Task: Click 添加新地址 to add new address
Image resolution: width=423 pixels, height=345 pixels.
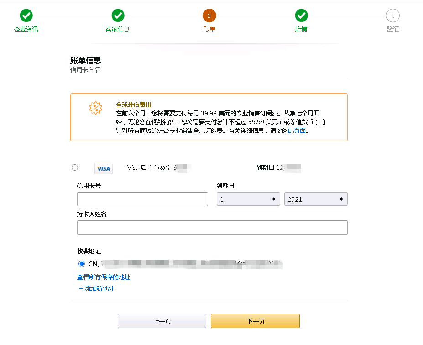Action: 96,288
